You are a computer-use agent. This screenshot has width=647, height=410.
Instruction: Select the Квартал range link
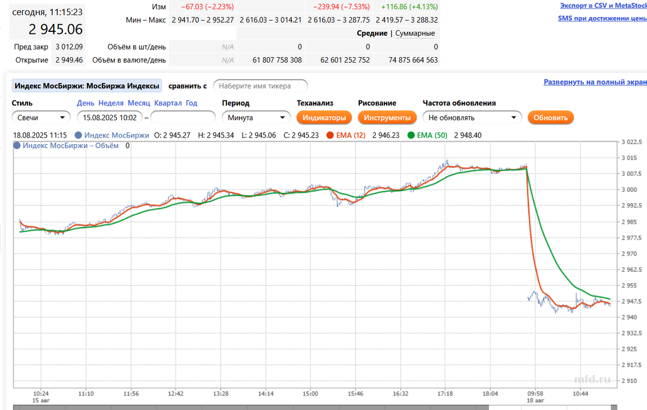(168, 103)
